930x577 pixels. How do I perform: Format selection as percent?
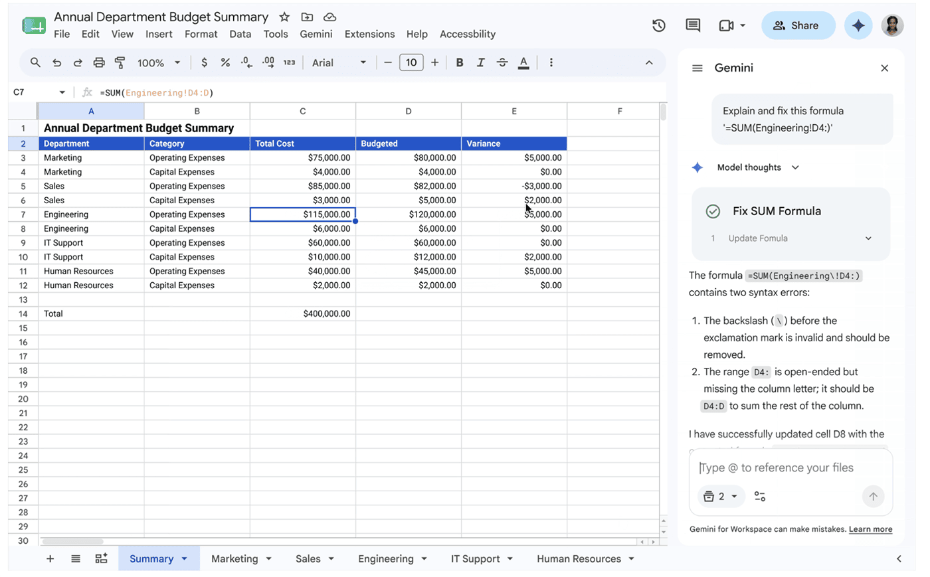pos(225,62)
